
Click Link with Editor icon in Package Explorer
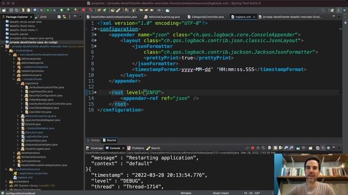click(64, 17)
